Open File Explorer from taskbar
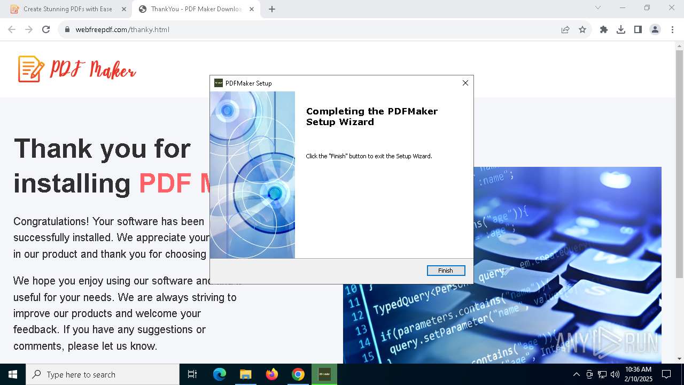The height and width of the screenshot is (385, 684). (x=245, y=374)
